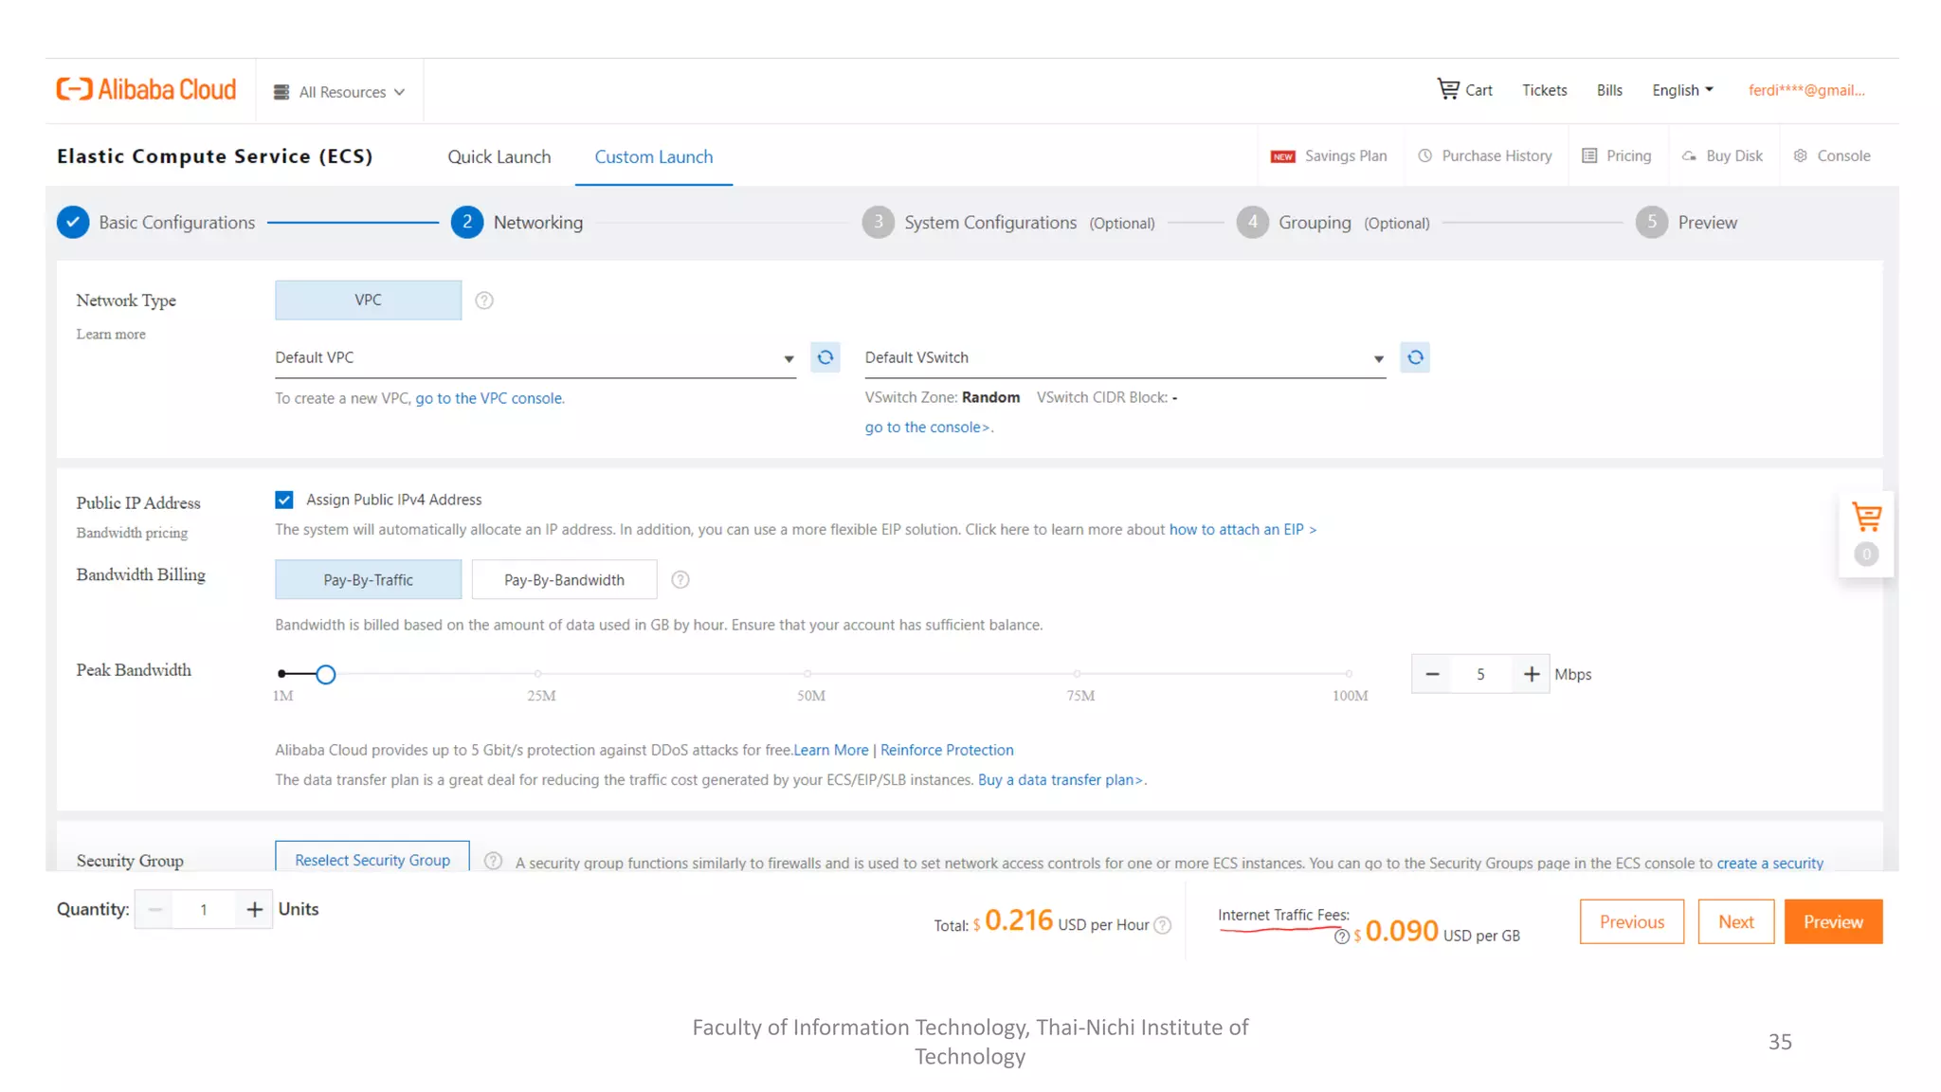Click the Peak Bandwidth slider handle
Screen dimensions: 1941x1092
325,674
